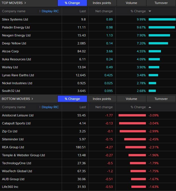The height and width of the screenshot is (191, 176).
Task: Expand the BOTTOM MOVERS panel header
Action: tap(17, 99)
